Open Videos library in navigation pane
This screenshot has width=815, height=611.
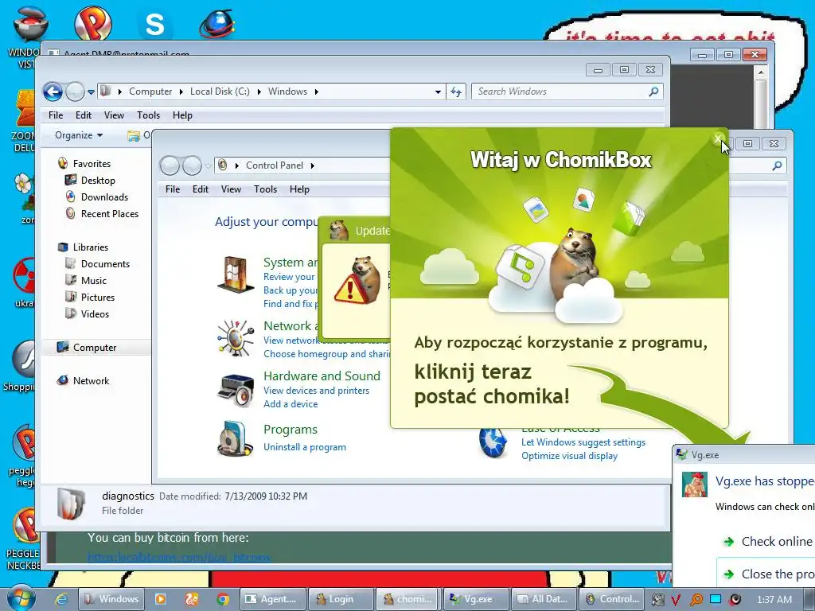tap(95, 313)
